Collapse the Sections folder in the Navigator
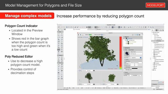 point(153,43)
